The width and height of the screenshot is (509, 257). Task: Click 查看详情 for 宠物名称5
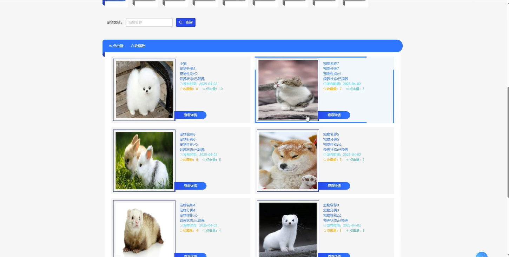[x=334, y=186]
